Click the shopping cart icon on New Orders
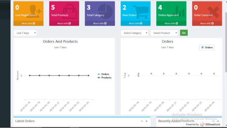 [x=141, y=12]
